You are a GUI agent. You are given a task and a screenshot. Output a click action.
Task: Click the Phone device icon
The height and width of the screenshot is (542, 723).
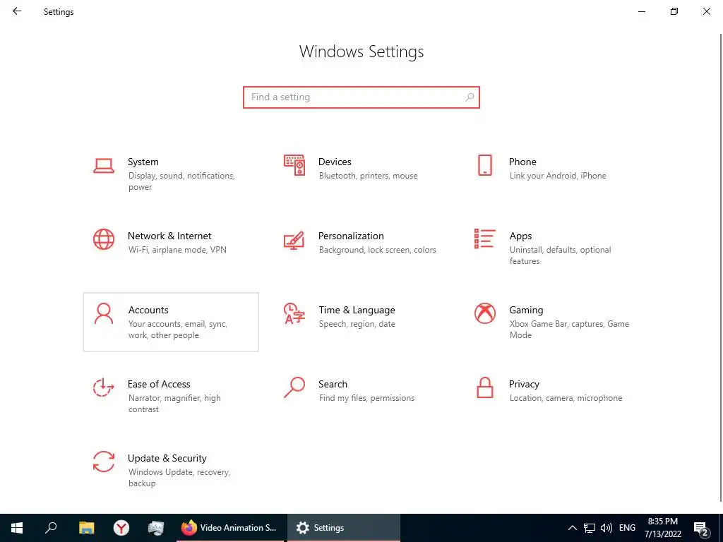pos(485,165)
